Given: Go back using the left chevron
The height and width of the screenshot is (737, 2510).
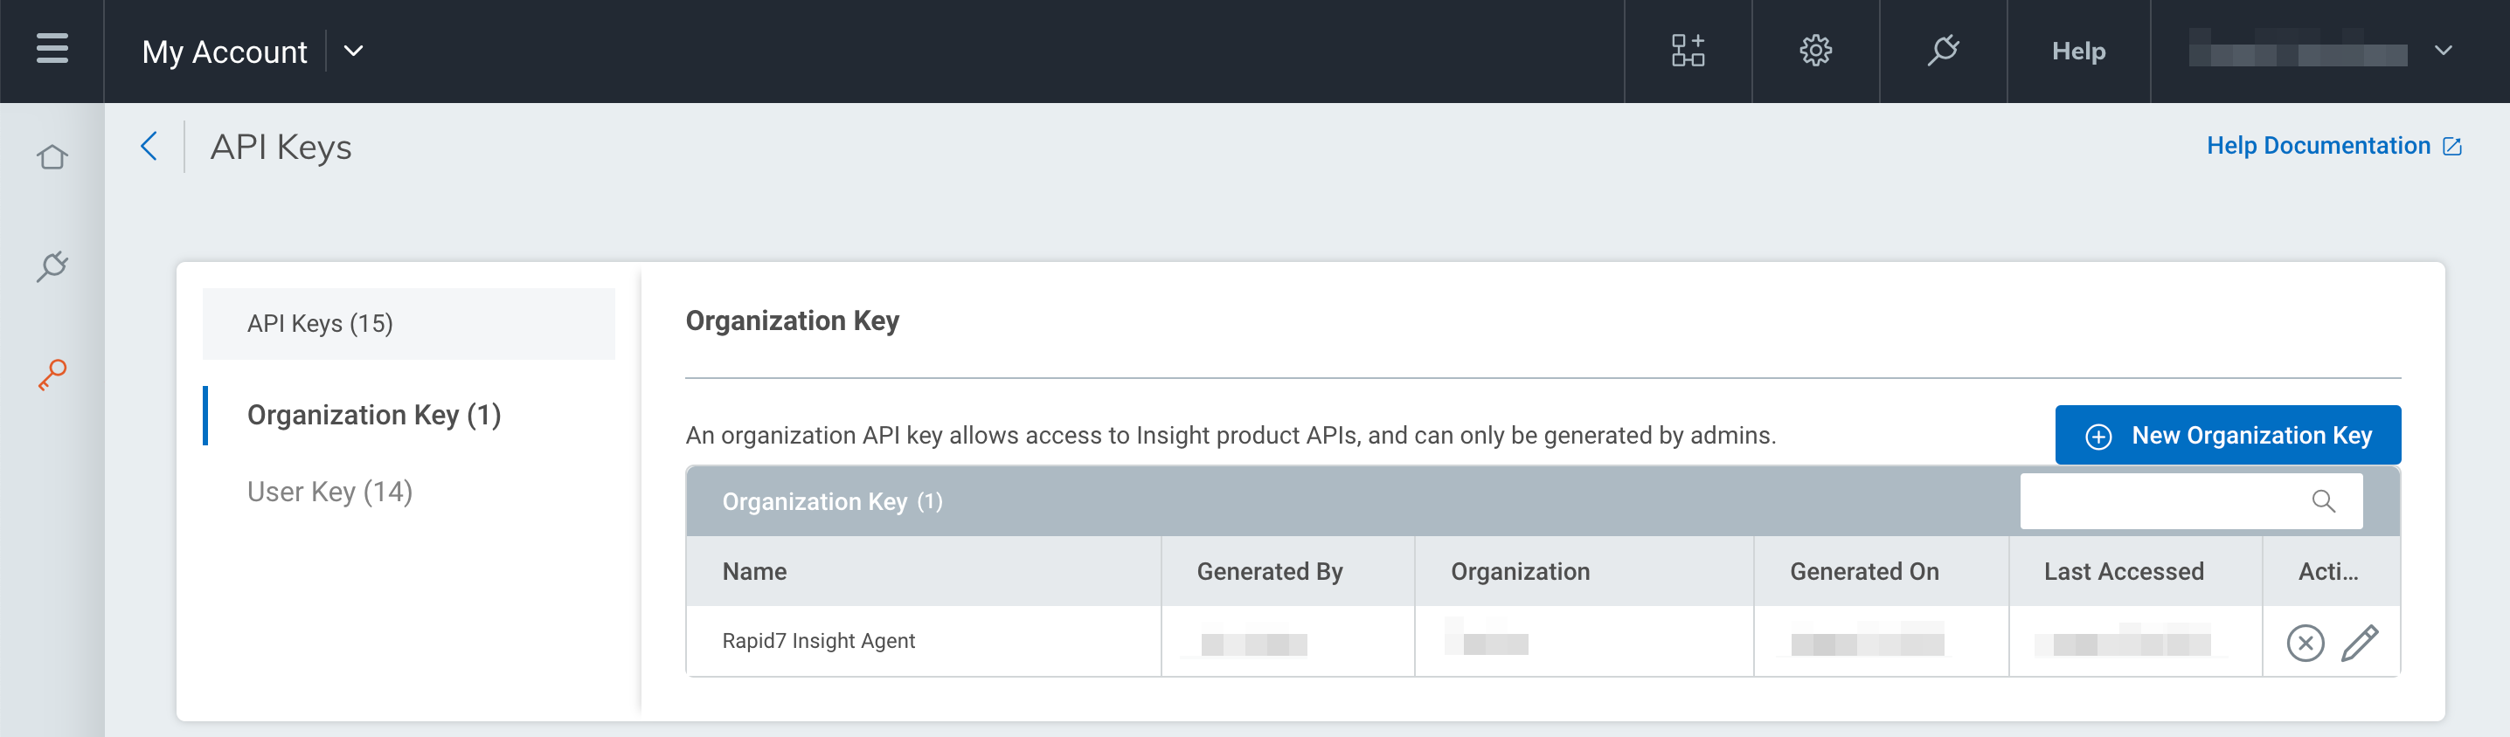Looking at the screenshot, I should pyautogui.click(x=149, y=147).
